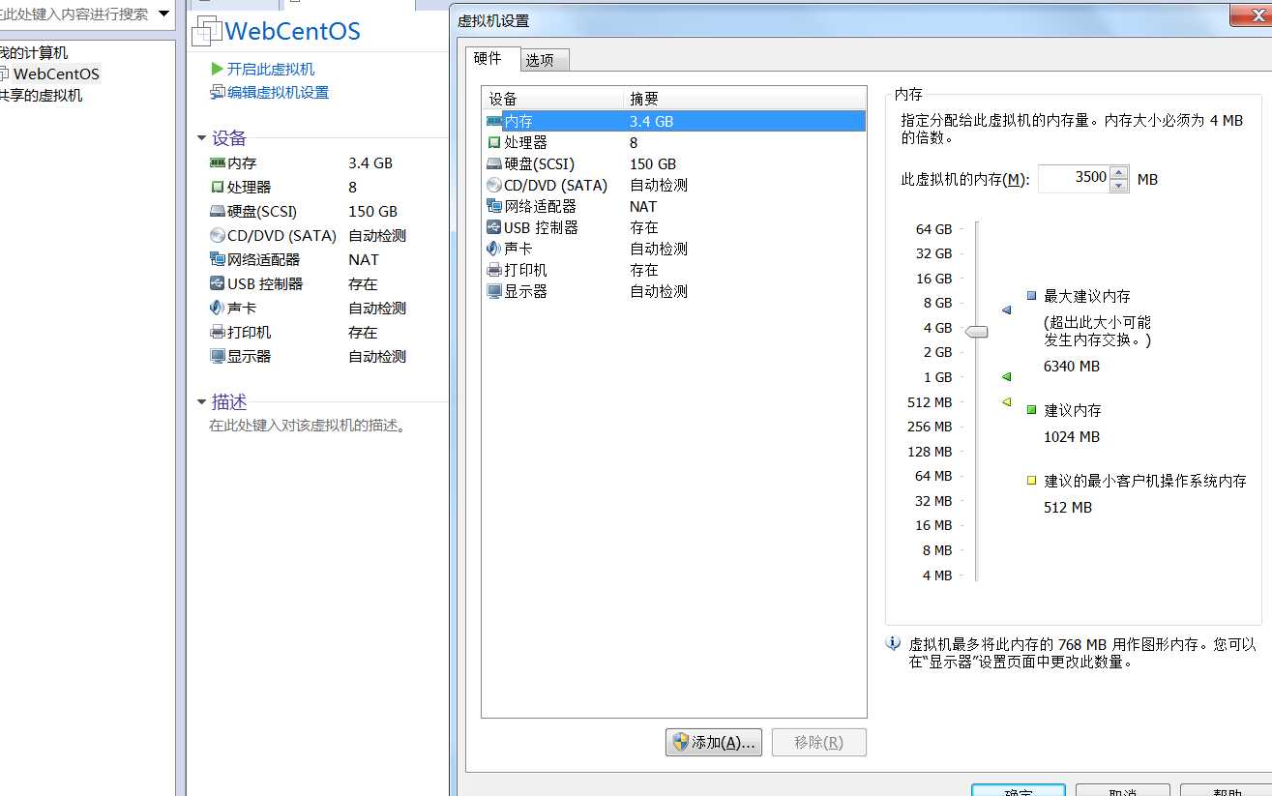The height and width of the screenshot is (796, 1272).
Task: Click the WebCentOS VM icon in library tree
Action: [4, 74]
